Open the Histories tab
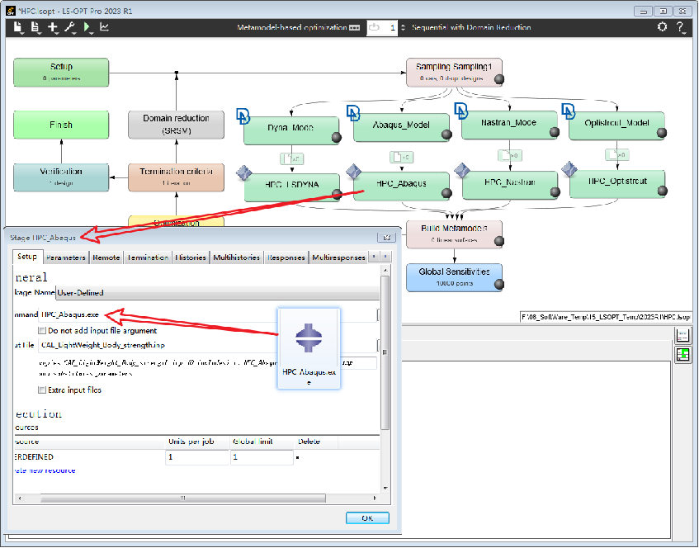Image resolution: width=699 pixels, height=548 pixels. [191, 257]
